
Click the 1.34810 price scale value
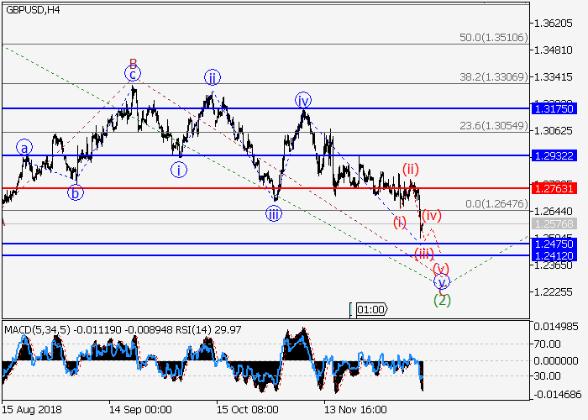(x=554, y=50)
